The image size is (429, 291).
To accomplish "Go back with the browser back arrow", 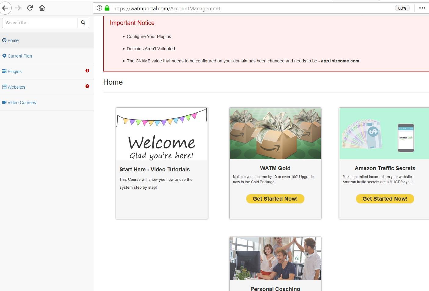I will pos(5,8).
